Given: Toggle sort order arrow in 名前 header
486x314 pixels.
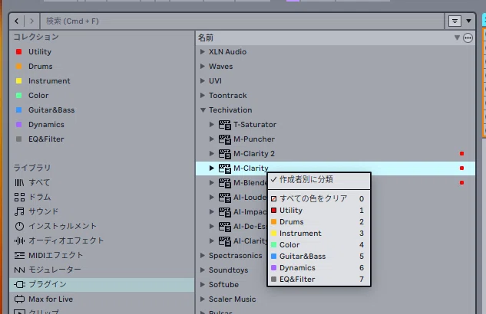Looking at the screenshot, I should tap(457, 38).
